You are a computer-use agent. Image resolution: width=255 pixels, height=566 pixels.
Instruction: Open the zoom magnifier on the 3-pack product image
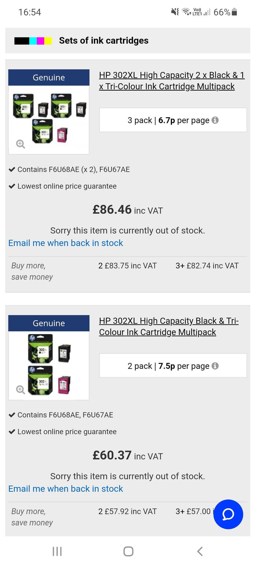tap(20, 144)
